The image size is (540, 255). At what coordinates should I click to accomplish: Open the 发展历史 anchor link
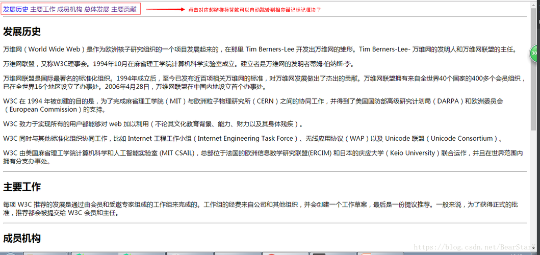[15, 10]
